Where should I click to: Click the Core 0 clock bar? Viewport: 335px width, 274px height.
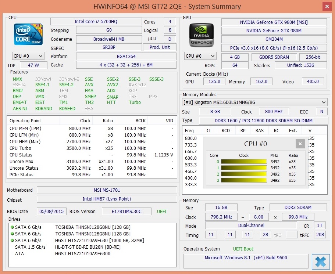[x=244, y=162]
